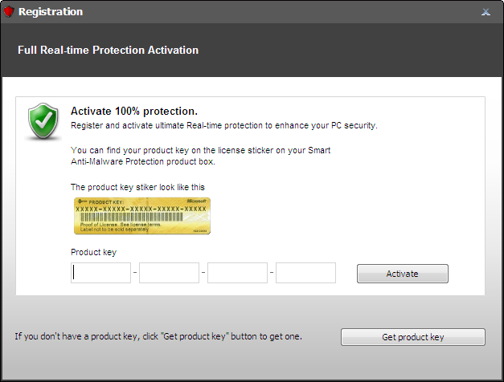This screenshot has width=504, height=382.
Task: Click the "Register and activate ultimate Real-time protection" sentence
Action: click(x=223, y=126)
